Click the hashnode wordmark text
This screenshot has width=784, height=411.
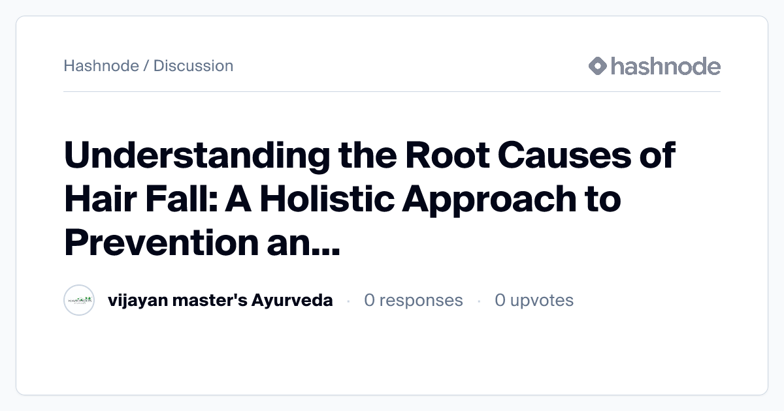[665, 66]
